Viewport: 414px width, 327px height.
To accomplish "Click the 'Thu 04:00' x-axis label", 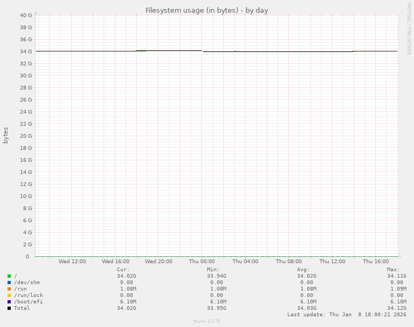I will 245,262.
